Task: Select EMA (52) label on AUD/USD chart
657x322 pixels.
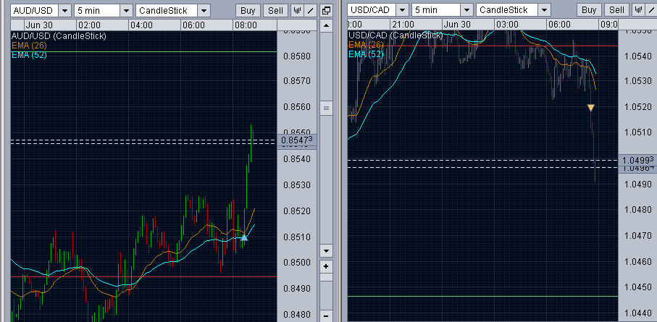Action: tap(29, 54)
